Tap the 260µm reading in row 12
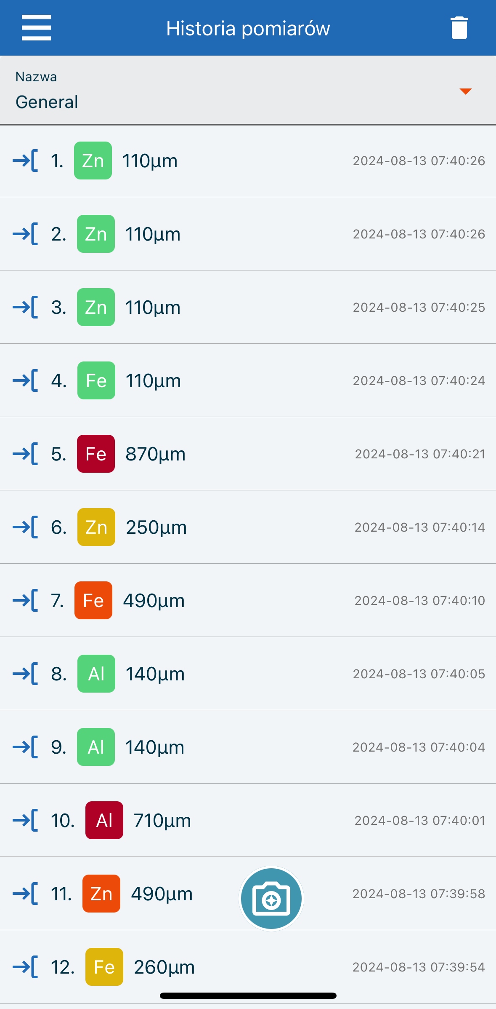The width and height of the screenshot is (496, 1009). (164, 967)
